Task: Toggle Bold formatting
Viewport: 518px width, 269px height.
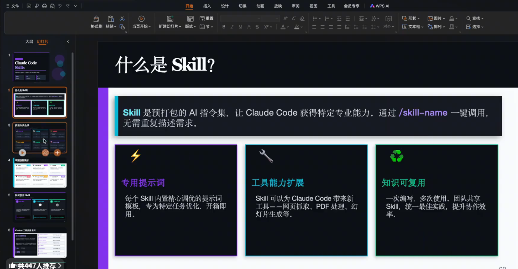Action: pyautogui.click(x=224, y=27)
